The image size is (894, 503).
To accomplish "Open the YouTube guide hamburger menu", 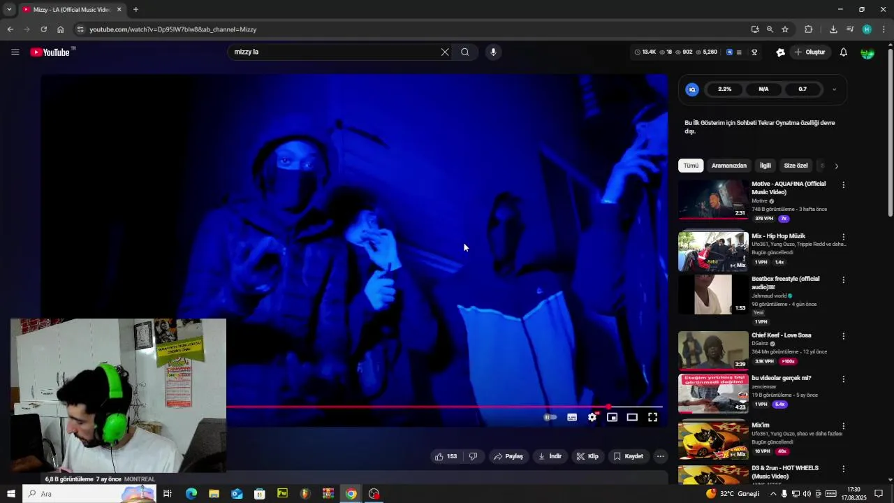I will [x=15, y=52].
